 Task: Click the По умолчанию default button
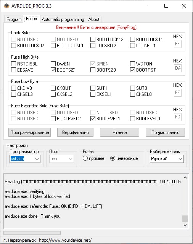(x=165, y=132)
